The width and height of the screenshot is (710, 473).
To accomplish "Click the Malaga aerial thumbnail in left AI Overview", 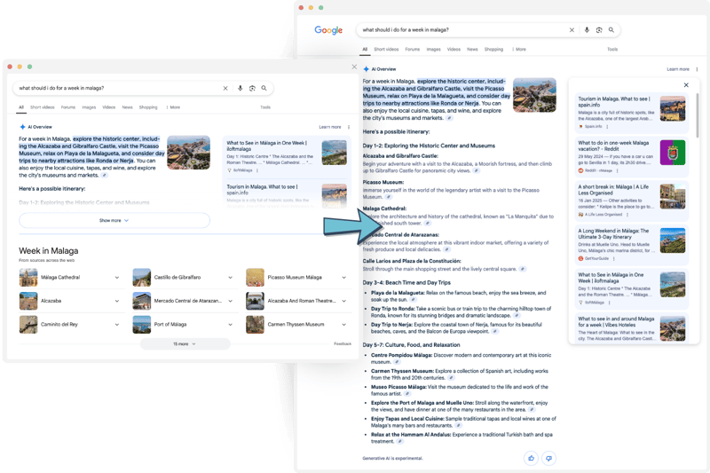I will pyautogui.click(x=188, y=153).
